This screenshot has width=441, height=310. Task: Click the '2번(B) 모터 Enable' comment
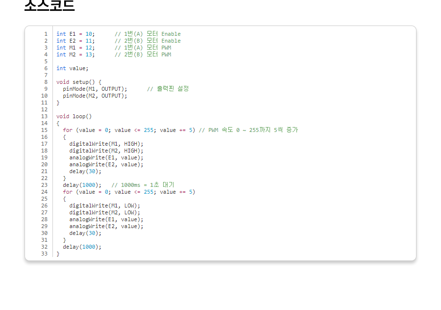(x=147, y=41)
